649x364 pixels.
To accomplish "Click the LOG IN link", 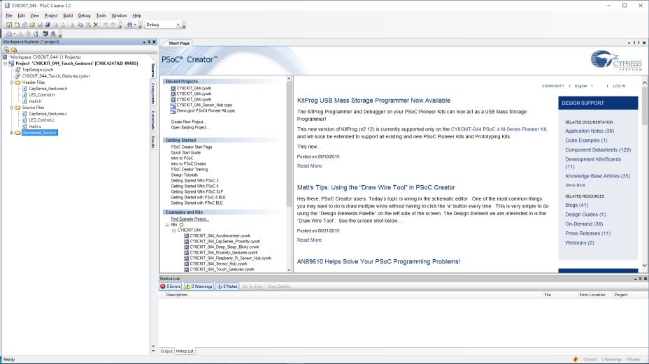I will pos(619,86).
